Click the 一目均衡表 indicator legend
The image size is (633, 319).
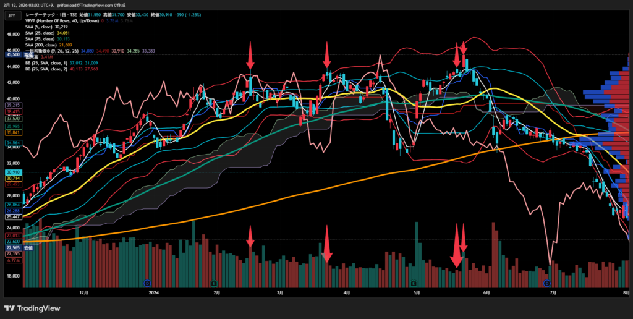(51, 51)
